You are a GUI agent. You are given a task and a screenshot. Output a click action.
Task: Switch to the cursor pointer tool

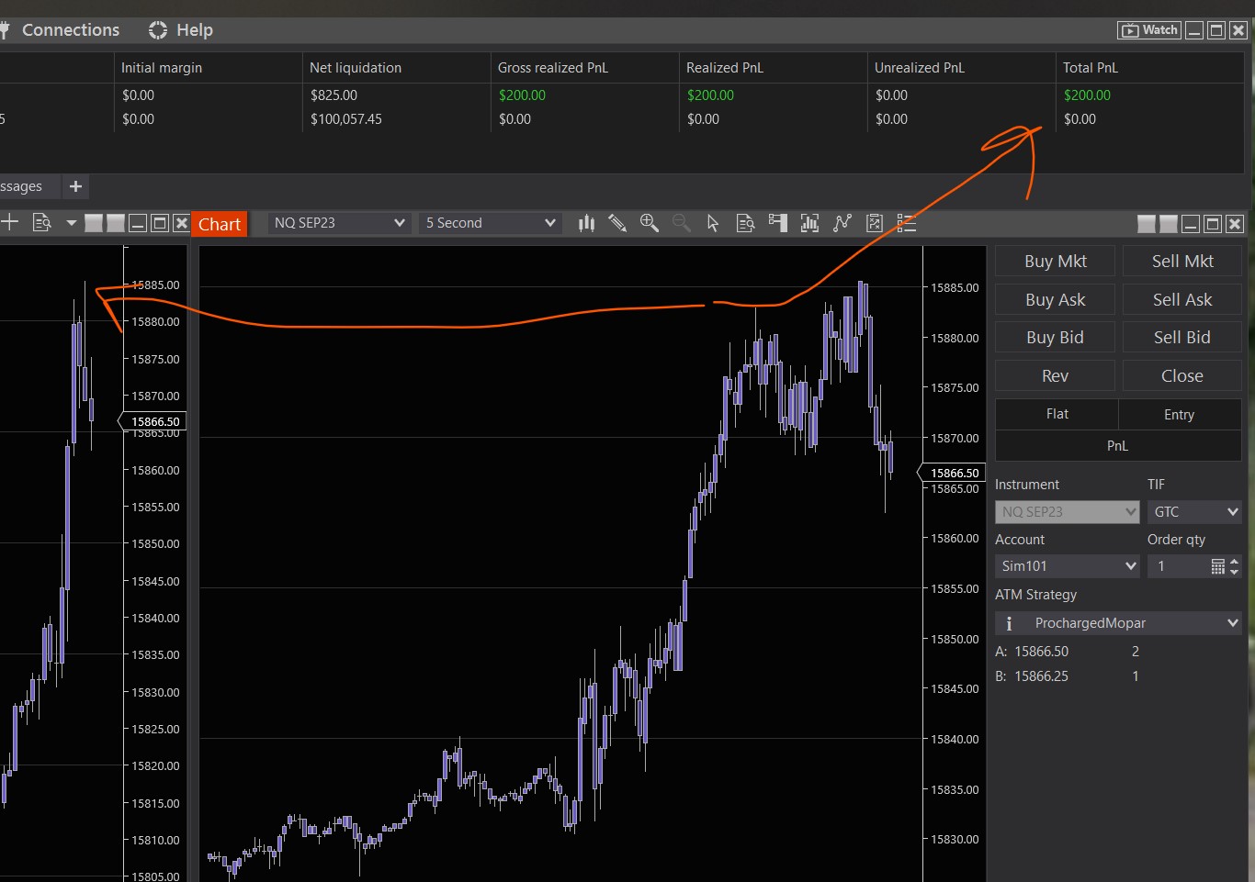click(x=713, y=223)
